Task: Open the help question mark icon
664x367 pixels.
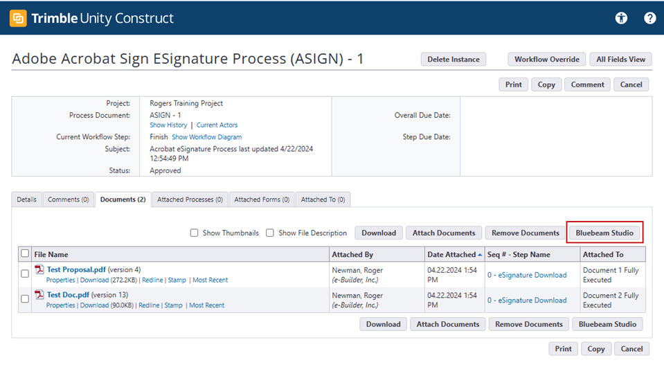Action: (x=650, y=18)
